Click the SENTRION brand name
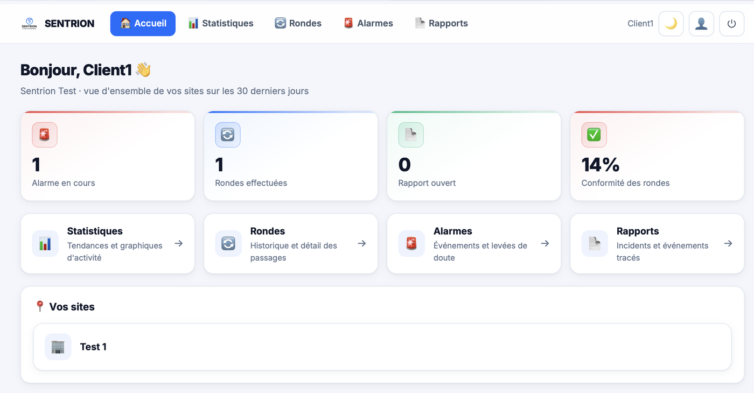The width and height of the screenshot is (754, 393). [69, 24]
